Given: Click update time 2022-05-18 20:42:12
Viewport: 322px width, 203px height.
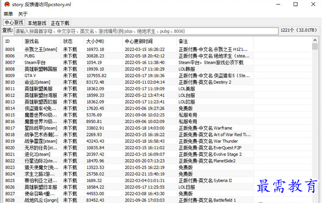Looking at the screenshot, I should (x=144, y=56).
